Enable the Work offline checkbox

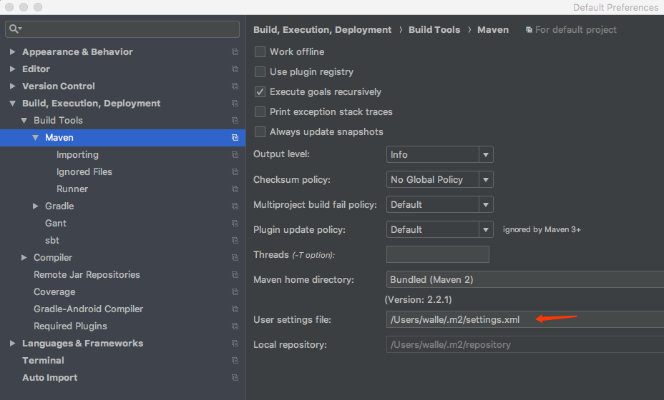coord(260,52)
